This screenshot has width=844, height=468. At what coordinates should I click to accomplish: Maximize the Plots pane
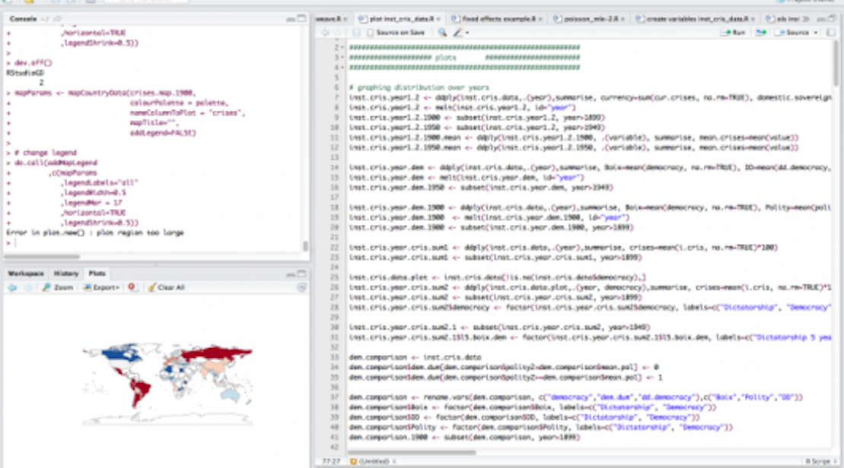pyautogui.click(x=301, y=273)
